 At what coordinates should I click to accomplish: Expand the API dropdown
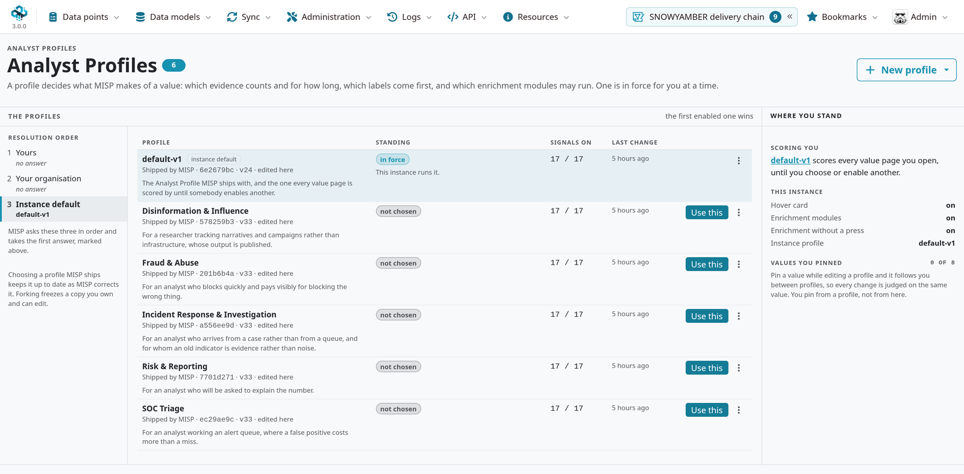point(467,17)
